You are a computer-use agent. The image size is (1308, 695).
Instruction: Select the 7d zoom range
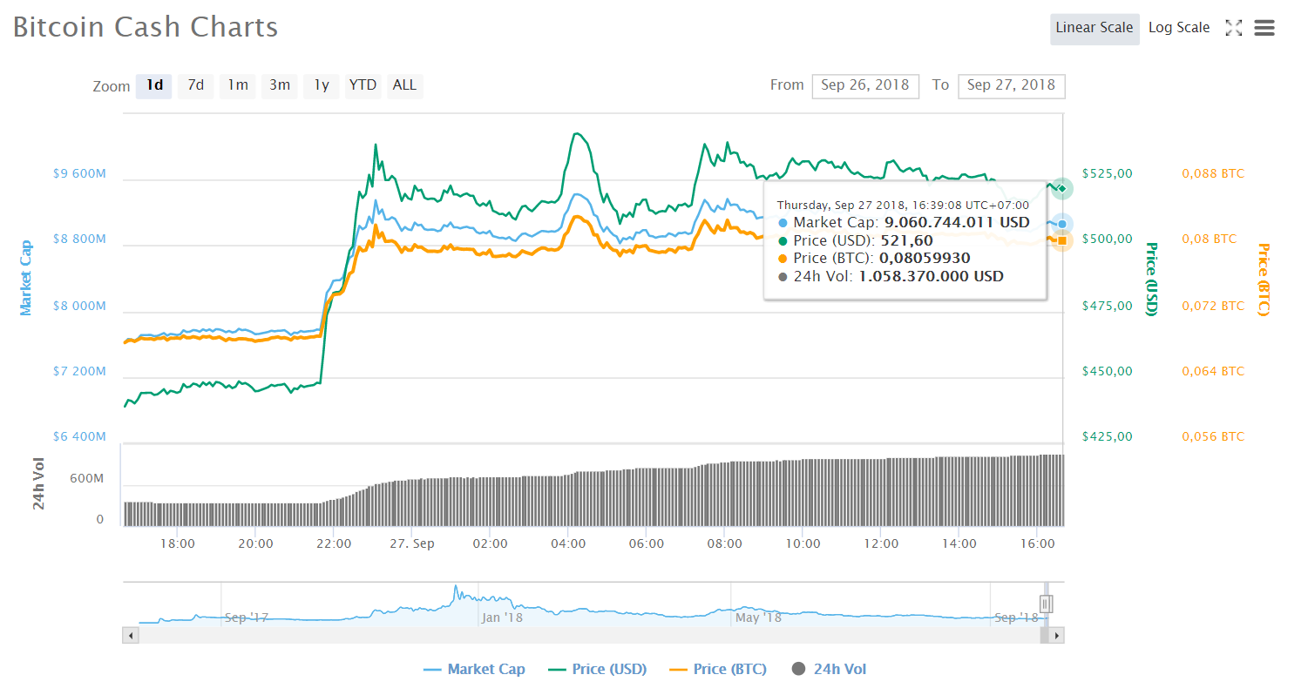pos(196,85)
